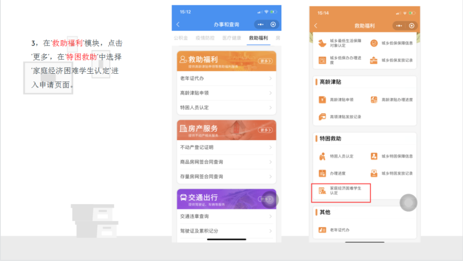
Task: Tap the 高龄津贴发放记录 icon
Action: (322, 117)
